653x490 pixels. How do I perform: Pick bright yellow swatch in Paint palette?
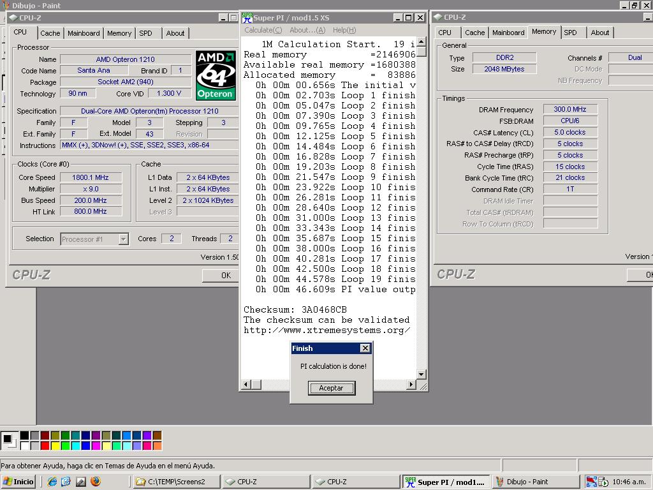[x=55, y=446]
